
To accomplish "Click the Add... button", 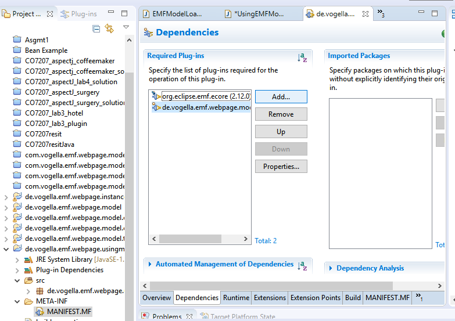I will [281, 97].
